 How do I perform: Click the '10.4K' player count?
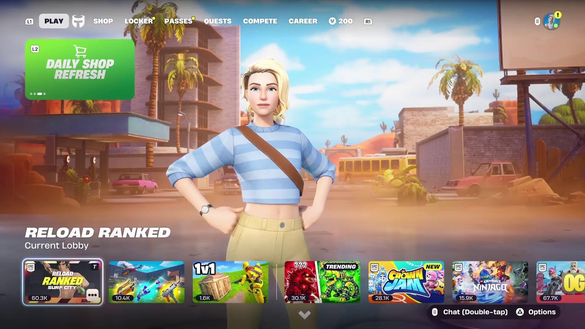122,298
